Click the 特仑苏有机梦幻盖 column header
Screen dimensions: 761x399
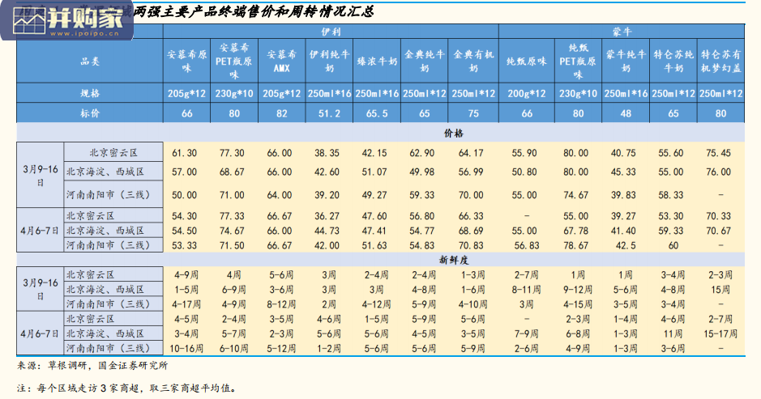click(720, 61)
